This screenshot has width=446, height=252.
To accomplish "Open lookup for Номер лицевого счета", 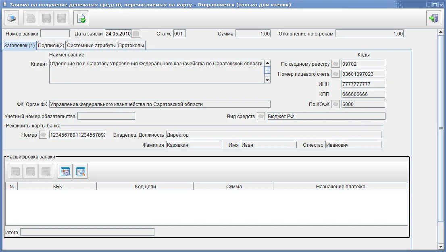I will [x=336, y=74].
